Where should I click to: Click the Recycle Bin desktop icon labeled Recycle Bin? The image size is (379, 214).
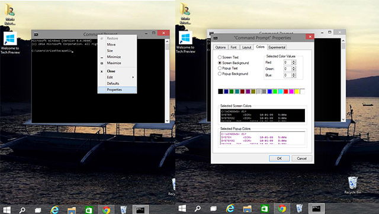[352, 185]
